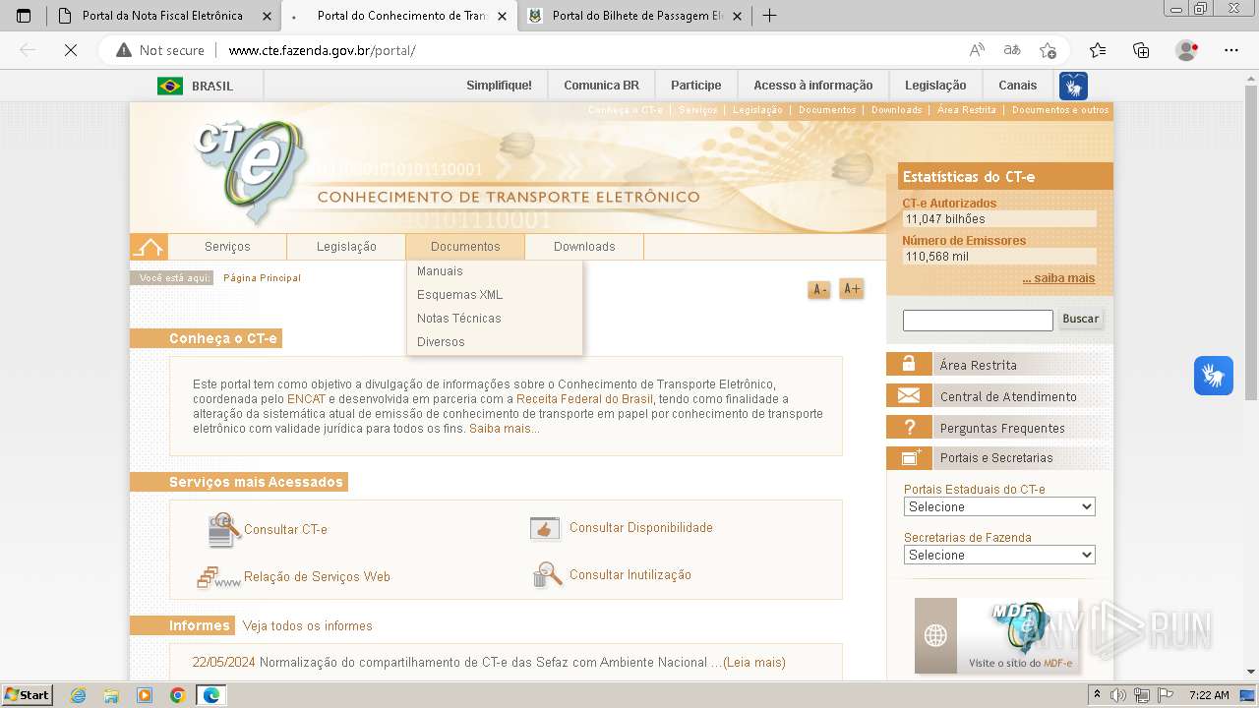
Task: Click Página Principal breadcrumb
Action: pyautogui.click(x=262, y=278)
